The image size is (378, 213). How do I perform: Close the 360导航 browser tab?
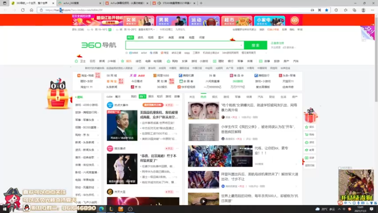click(53, 3)
